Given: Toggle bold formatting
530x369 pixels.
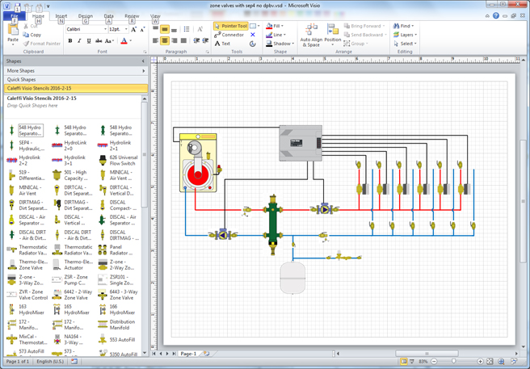Looking at the screenshot, I should pos(70,41).
